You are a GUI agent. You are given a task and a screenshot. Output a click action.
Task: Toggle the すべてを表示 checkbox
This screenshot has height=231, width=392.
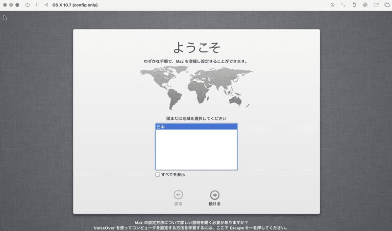pyautogui.click(x=157, y=175)
